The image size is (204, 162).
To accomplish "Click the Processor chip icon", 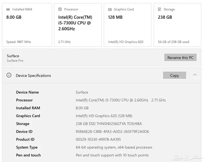I will (x=60, y=9).
